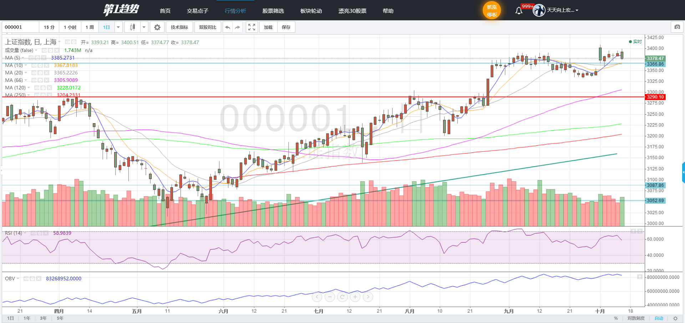This screenshot has width=685, height=323.
Task: Move OBV pane up with arrow icon
Action: (x=640, y=277)
